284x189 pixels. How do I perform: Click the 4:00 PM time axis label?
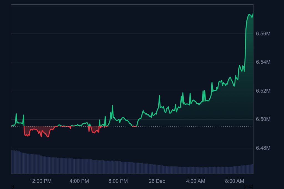point(79,181)
